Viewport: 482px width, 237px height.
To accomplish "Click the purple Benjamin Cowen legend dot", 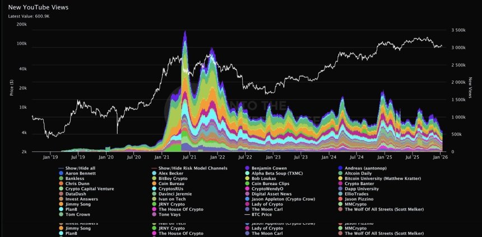I will tap(247, 168).
